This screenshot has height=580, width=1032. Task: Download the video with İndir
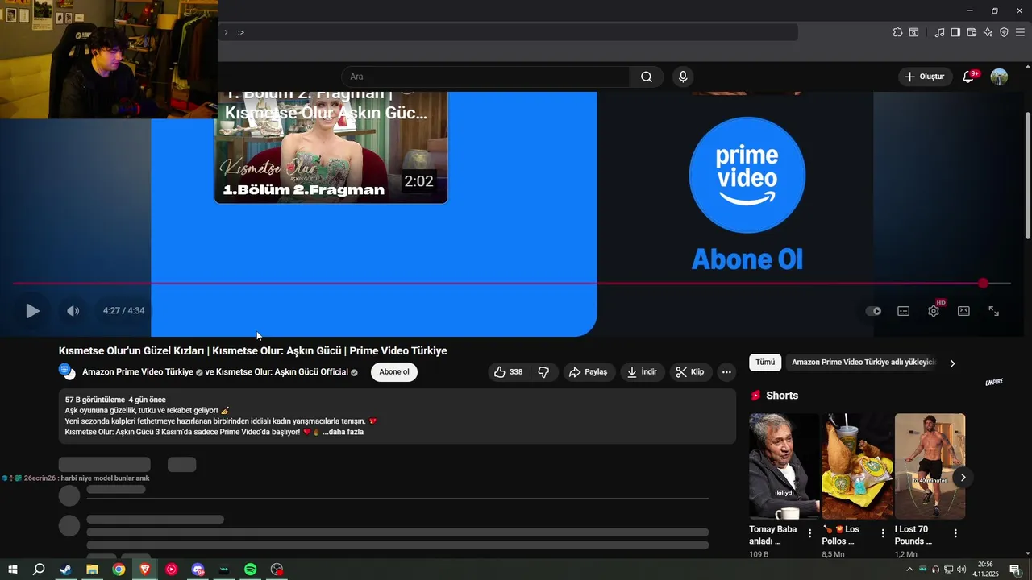pos(643,372)
